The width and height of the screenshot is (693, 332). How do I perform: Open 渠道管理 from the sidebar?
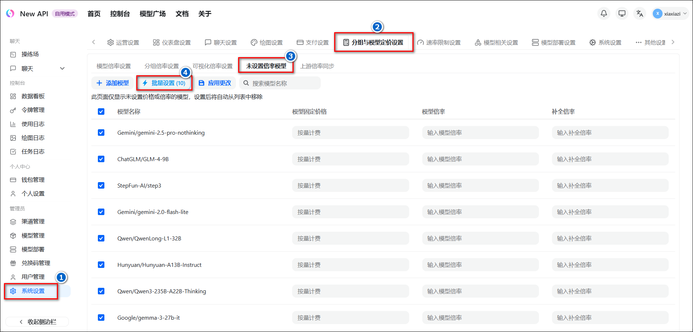(x=33, y=222)
